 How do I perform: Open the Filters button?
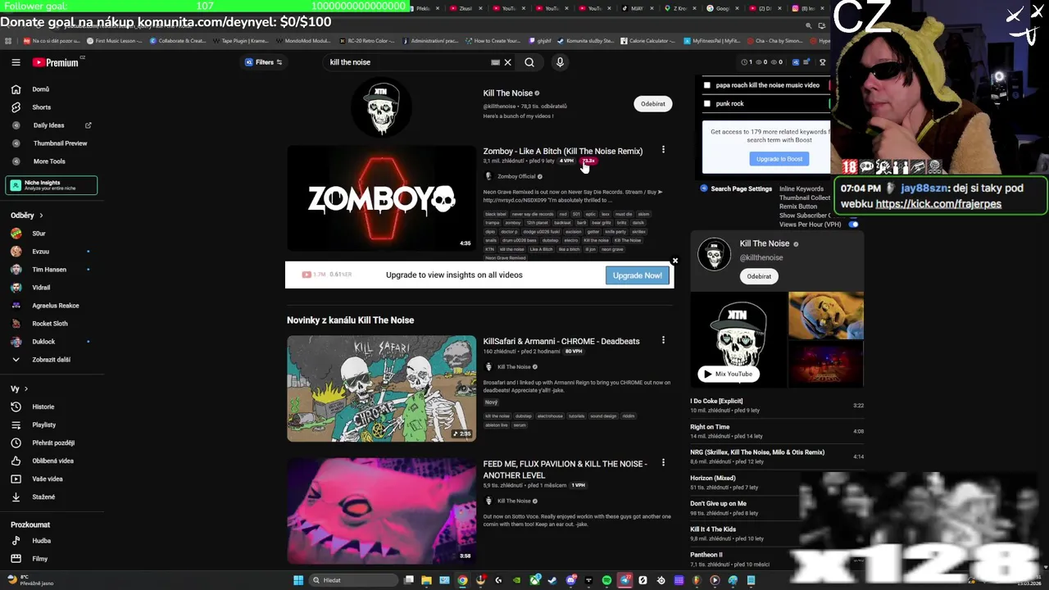(x=263, y=62)
